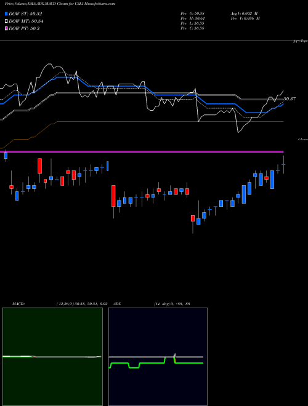
Task: Click the last candlestick on the chart
Action: [x=283, y=165]
